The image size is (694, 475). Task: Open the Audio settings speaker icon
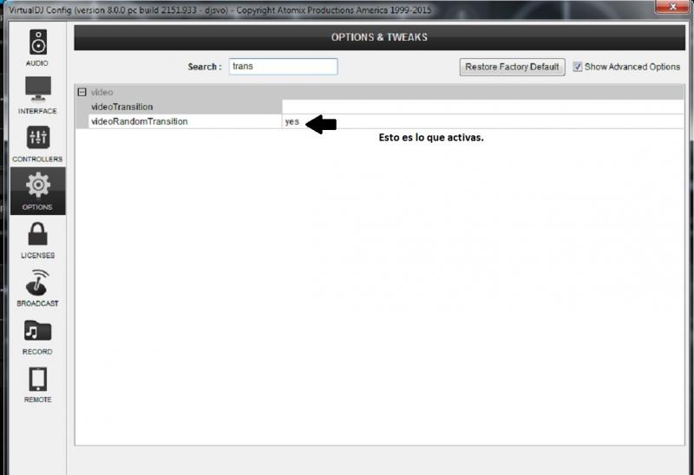38,42
